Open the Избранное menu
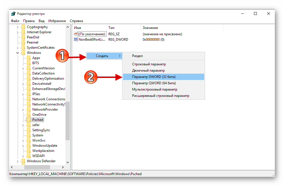 (x=57, y=21)
